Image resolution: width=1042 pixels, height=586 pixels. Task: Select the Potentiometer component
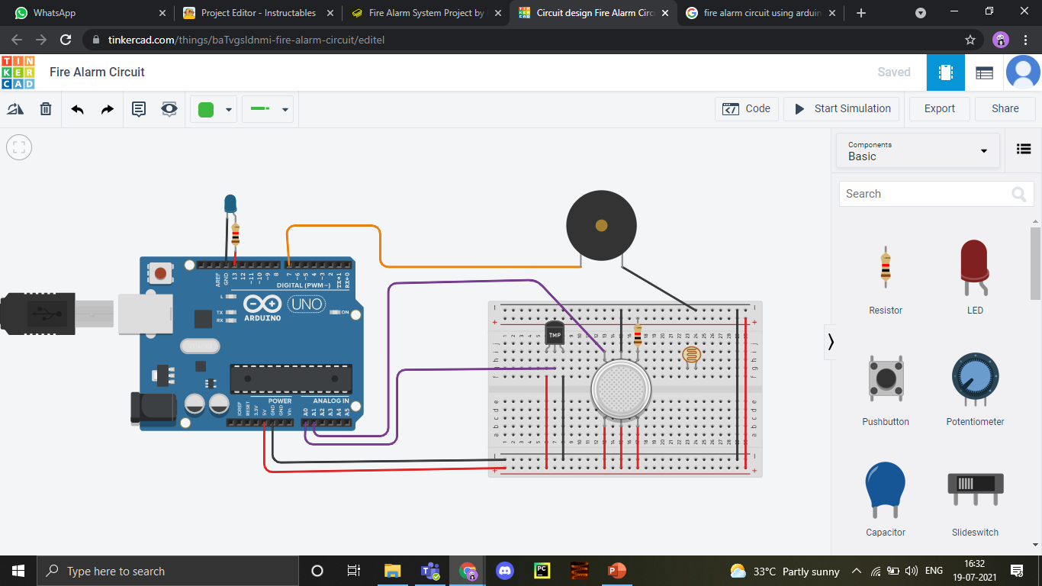(975, 389)
